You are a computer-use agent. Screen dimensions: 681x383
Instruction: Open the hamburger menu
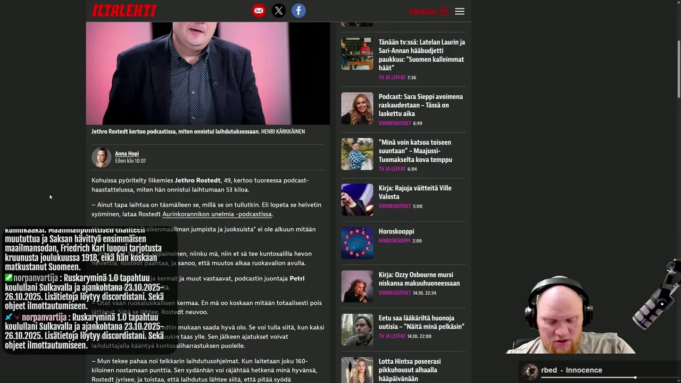(460, 11)
